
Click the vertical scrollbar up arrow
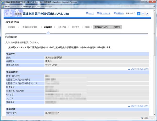154,10
